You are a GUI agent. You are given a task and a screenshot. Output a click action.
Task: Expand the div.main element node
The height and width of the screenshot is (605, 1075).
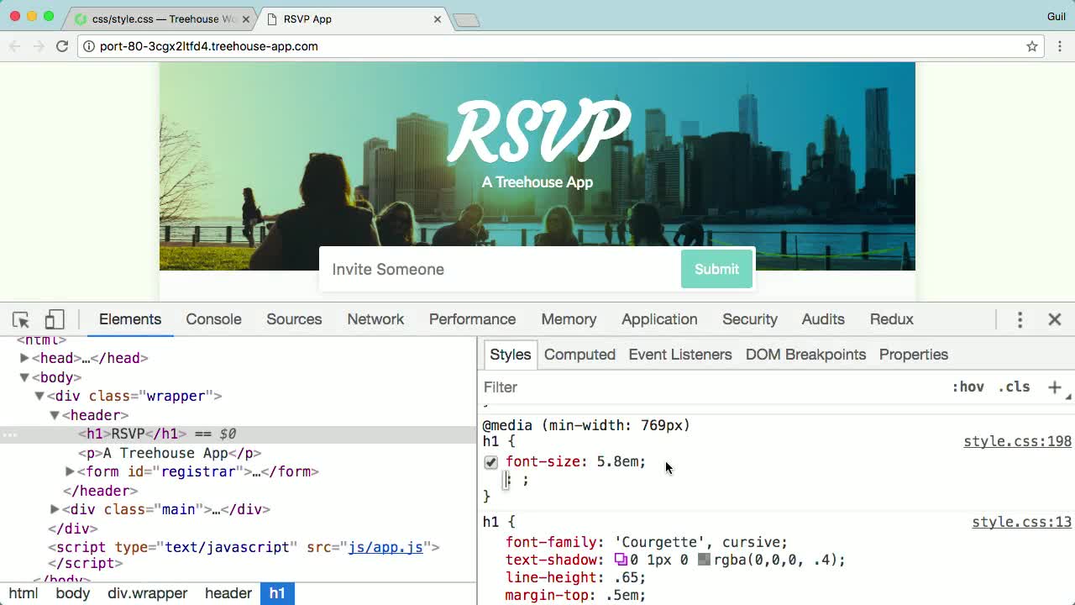tap(54, 509)
